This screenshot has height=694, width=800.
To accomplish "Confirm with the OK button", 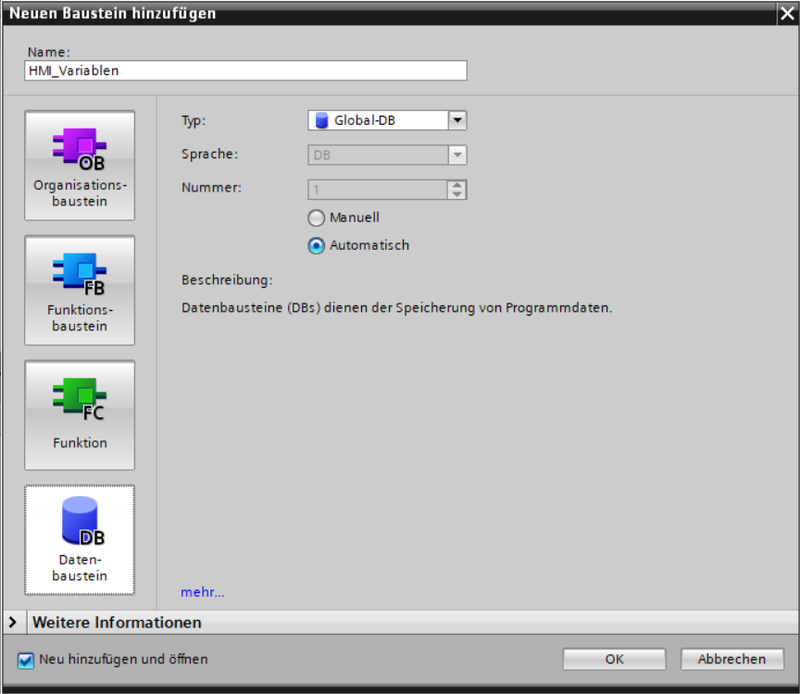I will click(x=614, y=660).
